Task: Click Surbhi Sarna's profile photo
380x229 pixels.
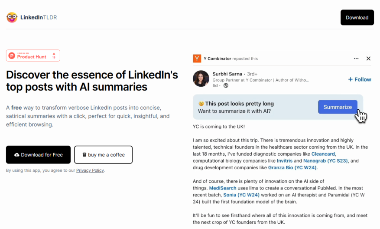Action: coord(201,79)
